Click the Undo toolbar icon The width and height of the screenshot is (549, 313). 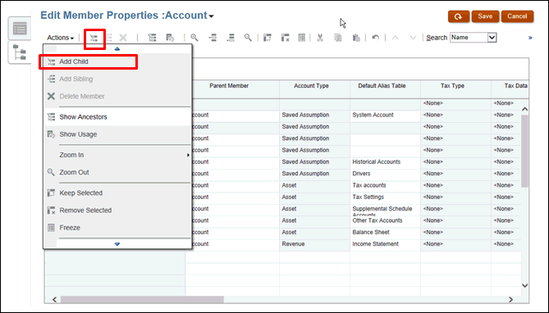coord(375,38)
